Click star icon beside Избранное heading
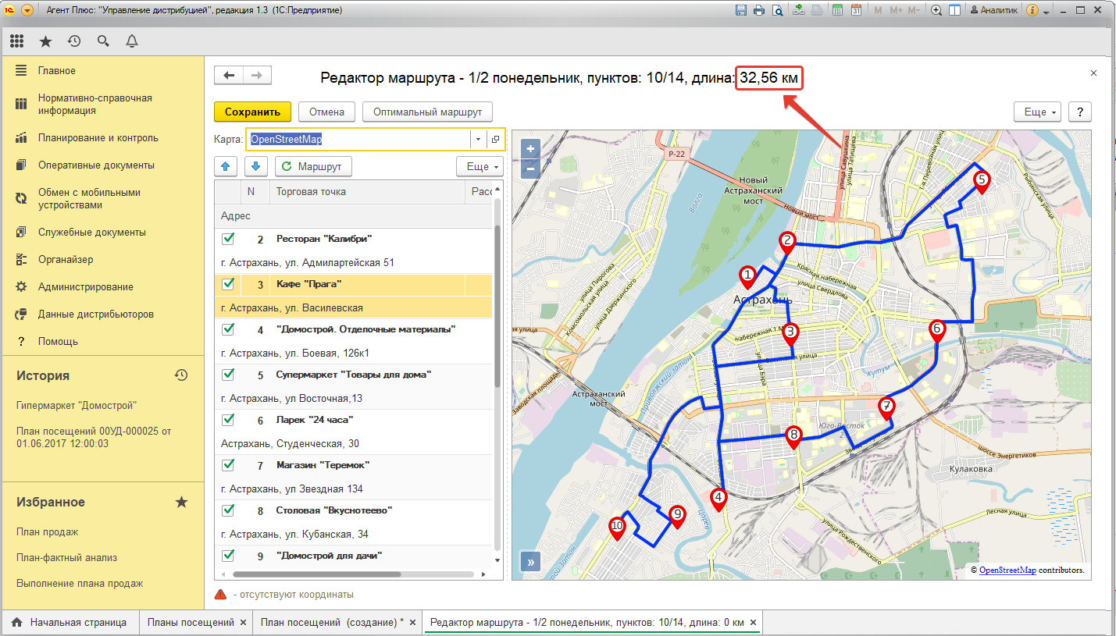 [181, 502]
